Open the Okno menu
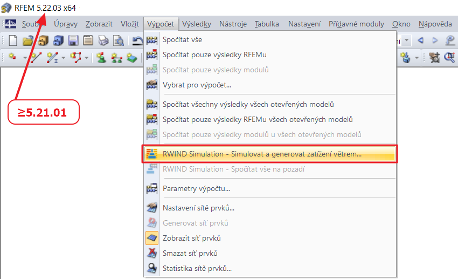This screenshot has width=458, height=279. pyautogui.click(x=401, y=24)
